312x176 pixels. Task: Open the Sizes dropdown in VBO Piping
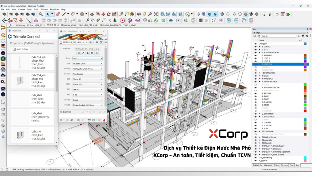(87, 58)
